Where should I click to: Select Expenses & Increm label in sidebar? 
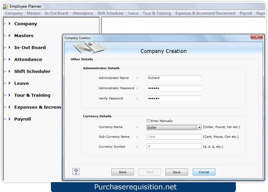pos(38,107)
